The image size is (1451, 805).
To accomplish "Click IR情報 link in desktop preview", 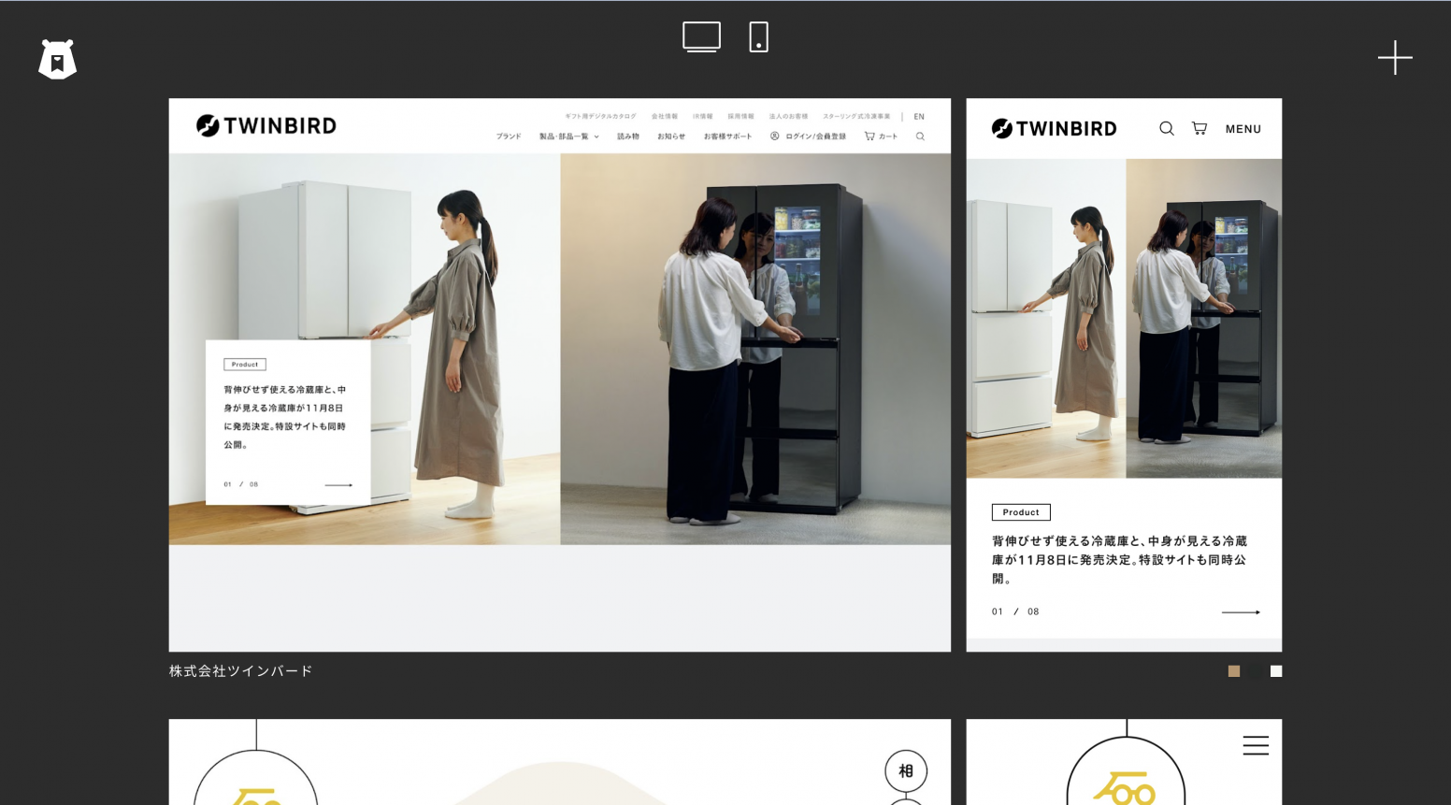I will (702, 117).
